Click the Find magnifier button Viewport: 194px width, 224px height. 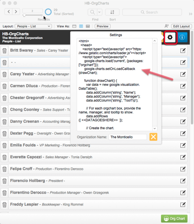92,12
